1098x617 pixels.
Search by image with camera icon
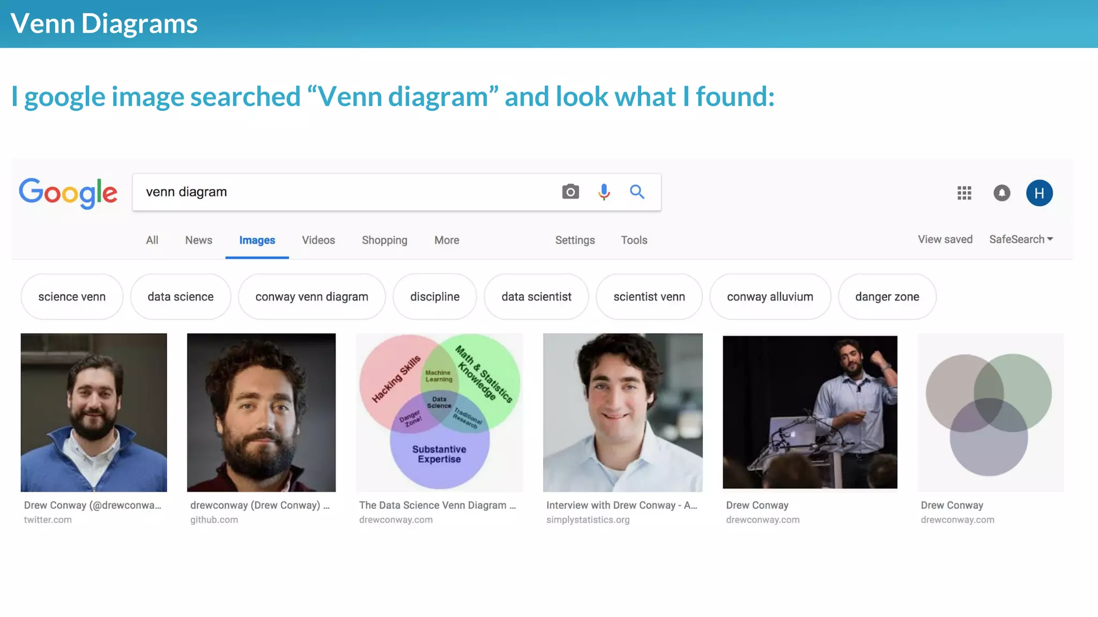570,192
